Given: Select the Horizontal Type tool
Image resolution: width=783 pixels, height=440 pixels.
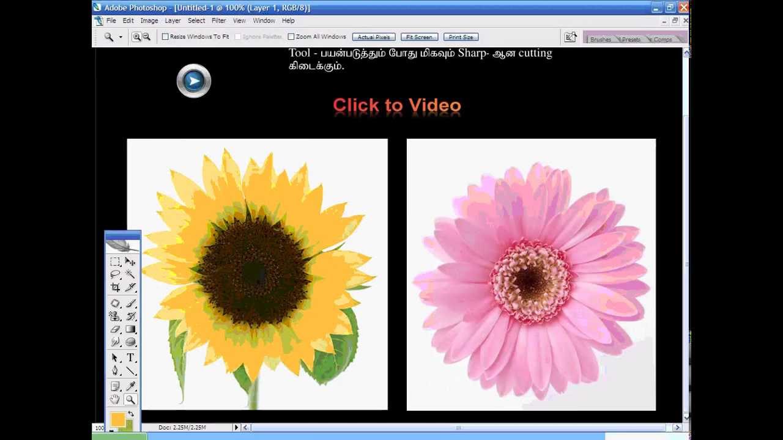Looking at the screenshot, I should [130, 358].
